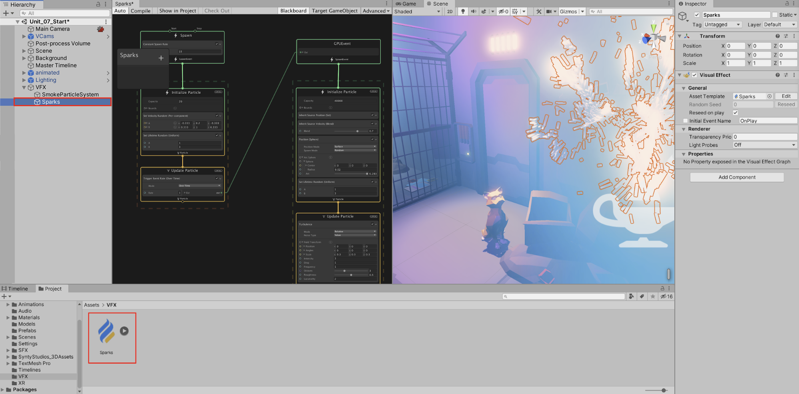Open Transform component help icon
The width and height of the screenshot is (799, 394).
click(777, 36)
